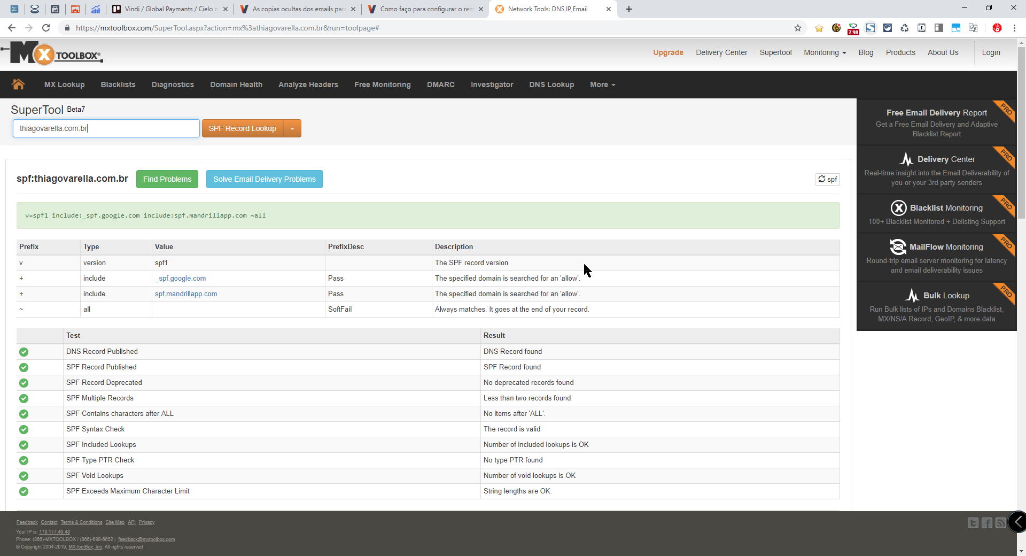Switch to the 'Como faço para configurar' tab
Viewport: 1026px width, 556px height.
[425, 9]
